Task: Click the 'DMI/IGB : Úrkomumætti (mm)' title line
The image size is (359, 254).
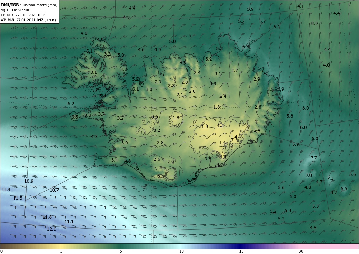Action: 29,5
